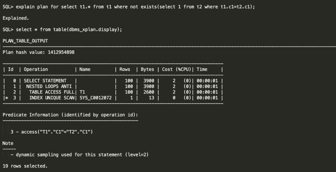Click the Predicate Information heading

(x=70, y=115)
